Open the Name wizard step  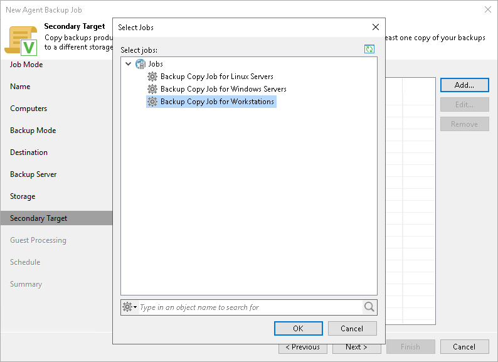20,87
